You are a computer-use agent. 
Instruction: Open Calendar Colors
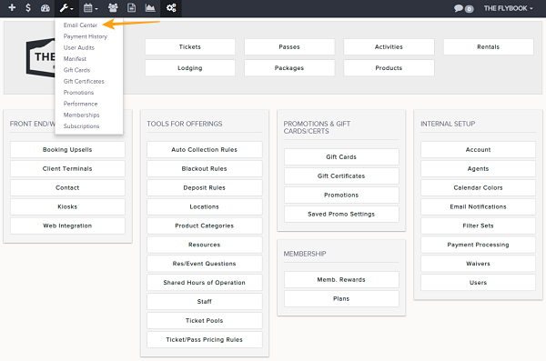[478, 187]
